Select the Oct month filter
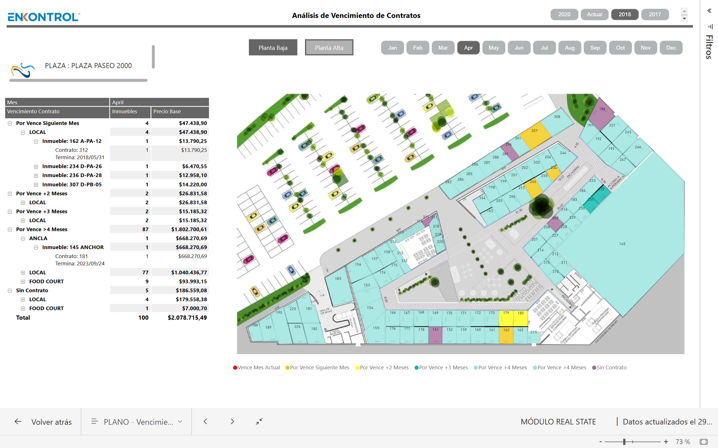This screenshot has height=448, width=718. tap(620, 48)
